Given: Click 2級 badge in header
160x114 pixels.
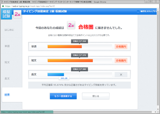Looking at the screenshot, I should (x=17, y=14).
